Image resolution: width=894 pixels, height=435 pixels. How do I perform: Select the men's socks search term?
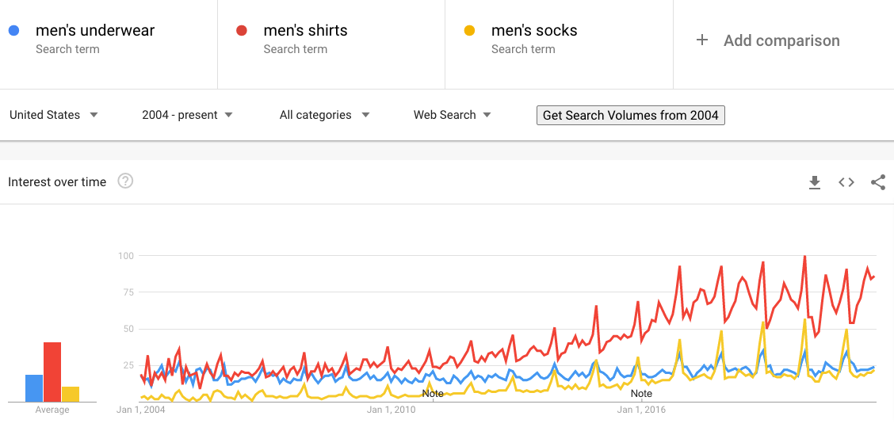coord(534,31)
